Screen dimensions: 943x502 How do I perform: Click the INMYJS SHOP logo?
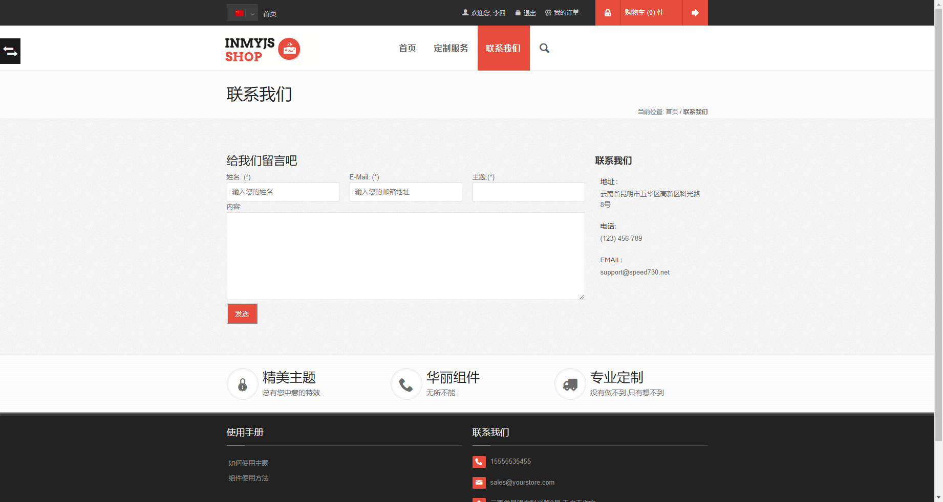(263, 50)
